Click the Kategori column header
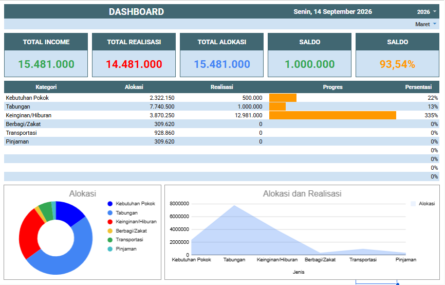Viewport: 445px width, 285px height. [46, 87]
